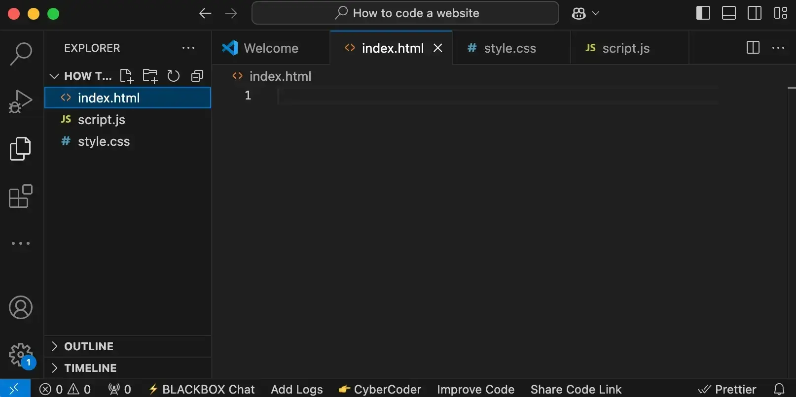This screenshot has height=397, width=796.
Task: Refresh the Explorer file list
Action: point(173,76)
